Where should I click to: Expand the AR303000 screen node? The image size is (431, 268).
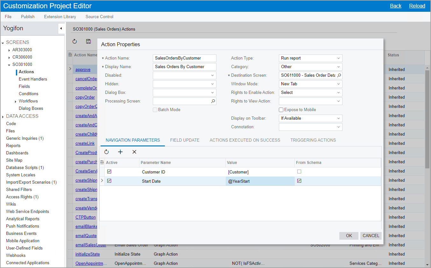click(9, 50)
